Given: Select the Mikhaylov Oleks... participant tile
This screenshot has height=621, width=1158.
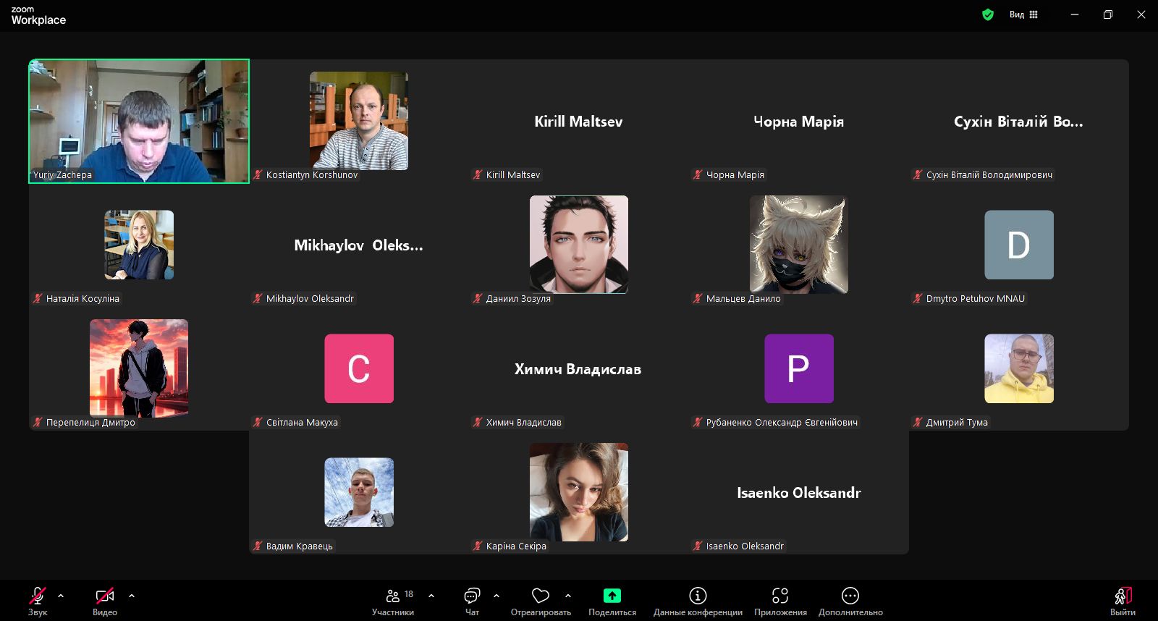Looking at the screenshot, I should click(359, 245).
